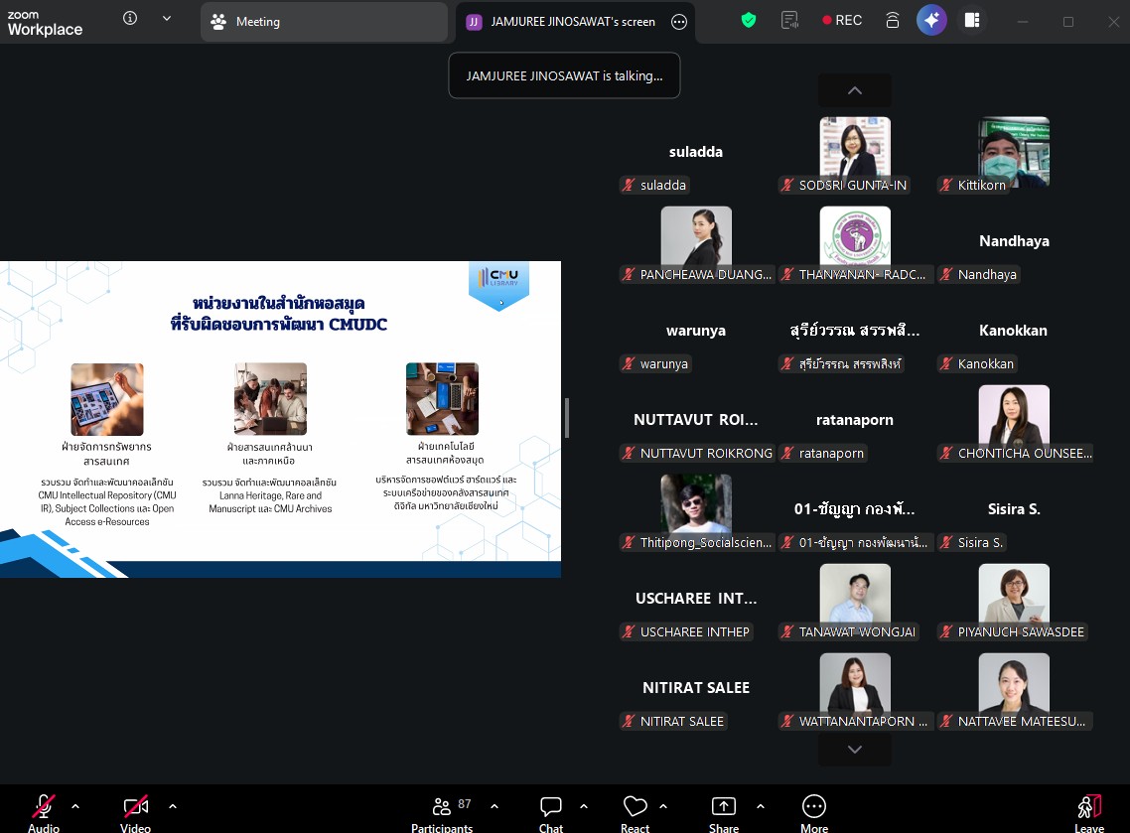Click the AI Companion sparkle icon
This screenshot has height=833, width=1130.
[x=931, y=20]
